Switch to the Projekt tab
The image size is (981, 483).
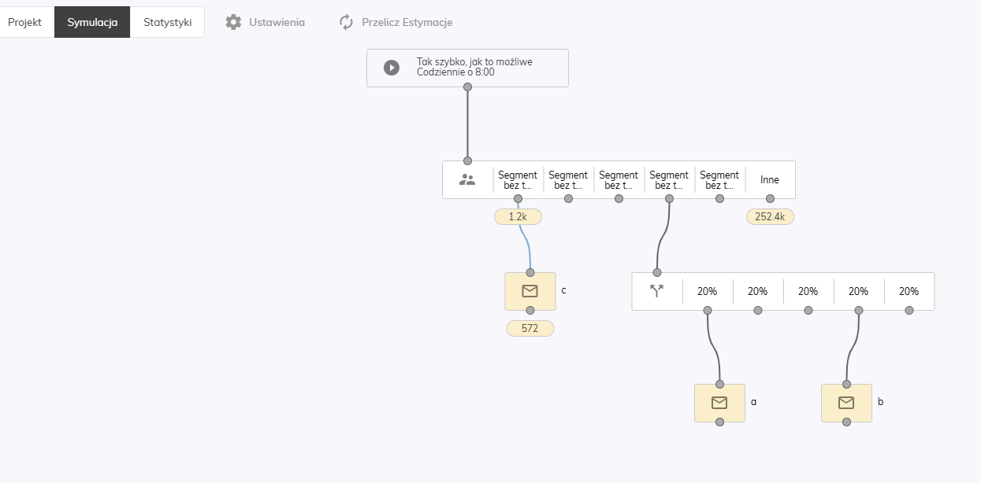(24, 22)
